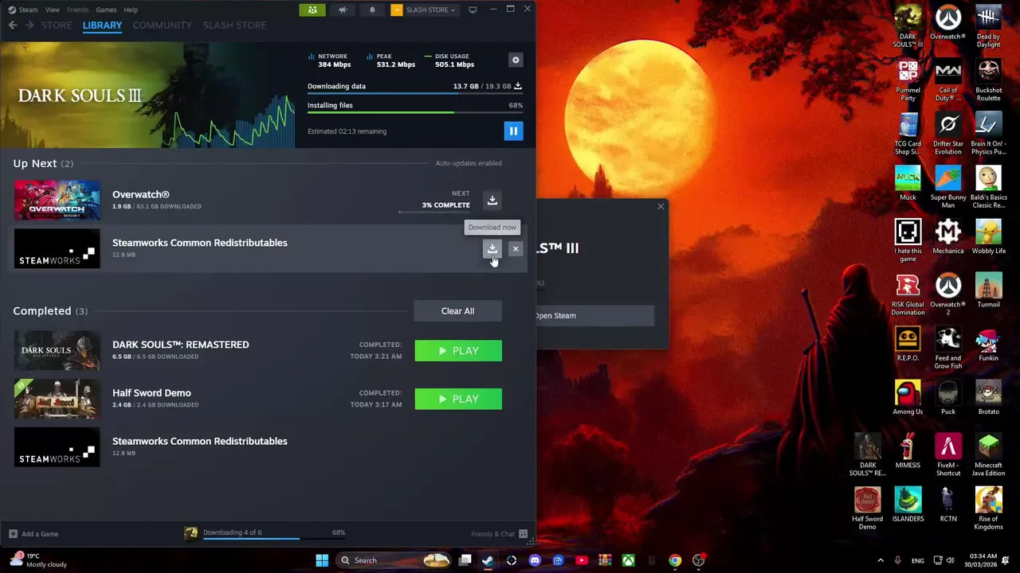Click the Windows taskbar Search box
Viewport: 1020px width, 573px height.
tap(394, 560)
